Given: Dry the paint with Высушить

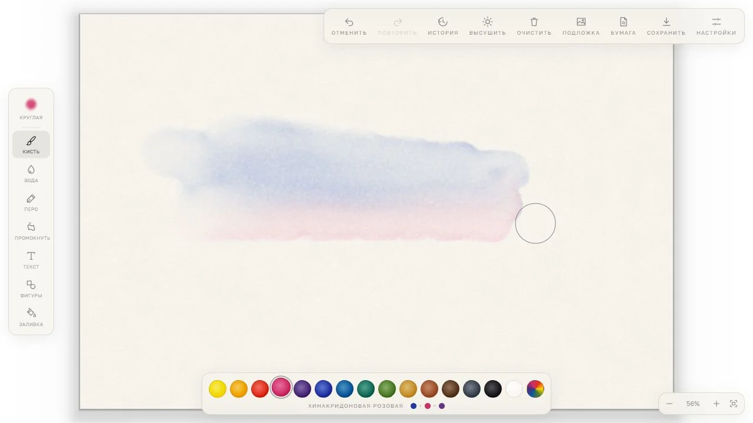Looking at the screenshot, I should click(488, 26).
